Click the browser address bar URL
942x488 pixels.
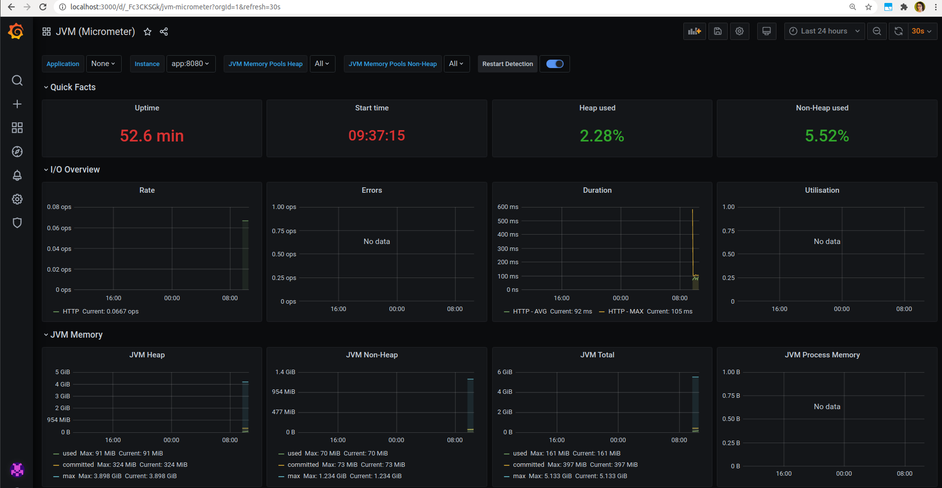(175, 7)
